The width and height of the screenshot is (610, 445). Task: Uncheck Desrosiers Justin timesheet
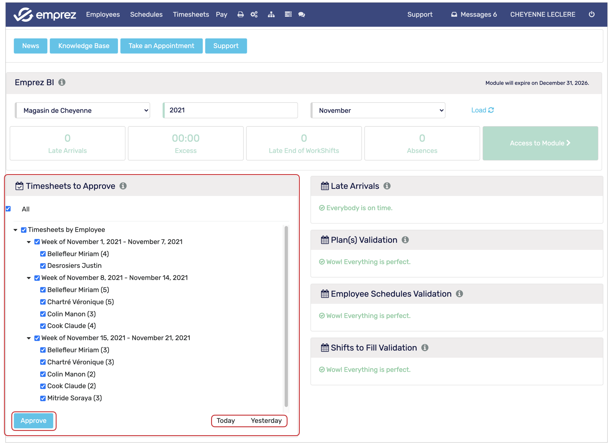(x=43, y=266)
